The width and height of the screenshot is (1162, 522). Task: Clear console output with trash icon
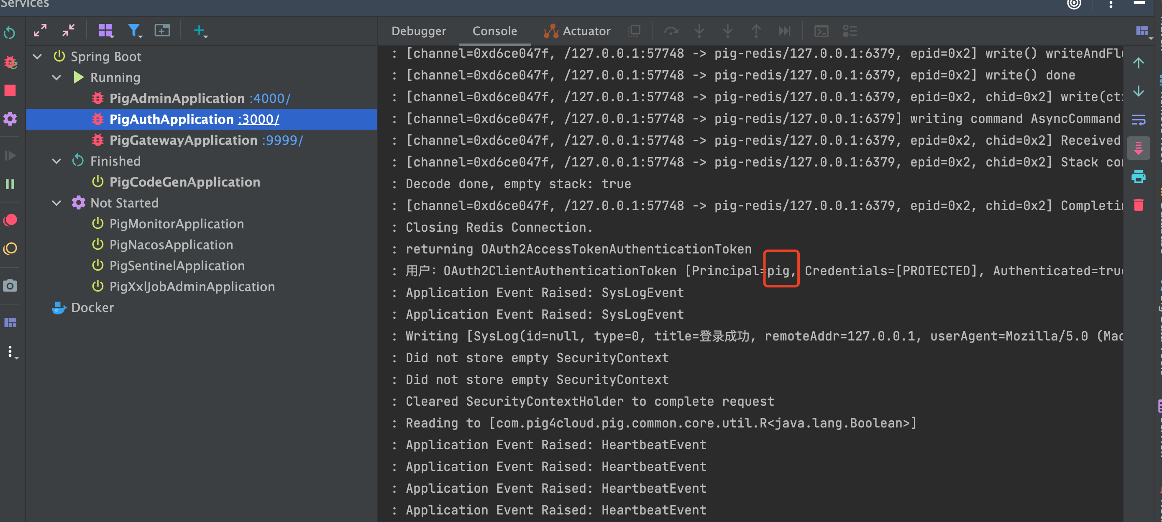point(1139,205)
